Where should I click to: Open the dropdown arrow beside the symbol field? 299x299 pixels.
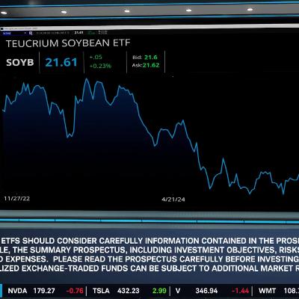coord(25,33)
